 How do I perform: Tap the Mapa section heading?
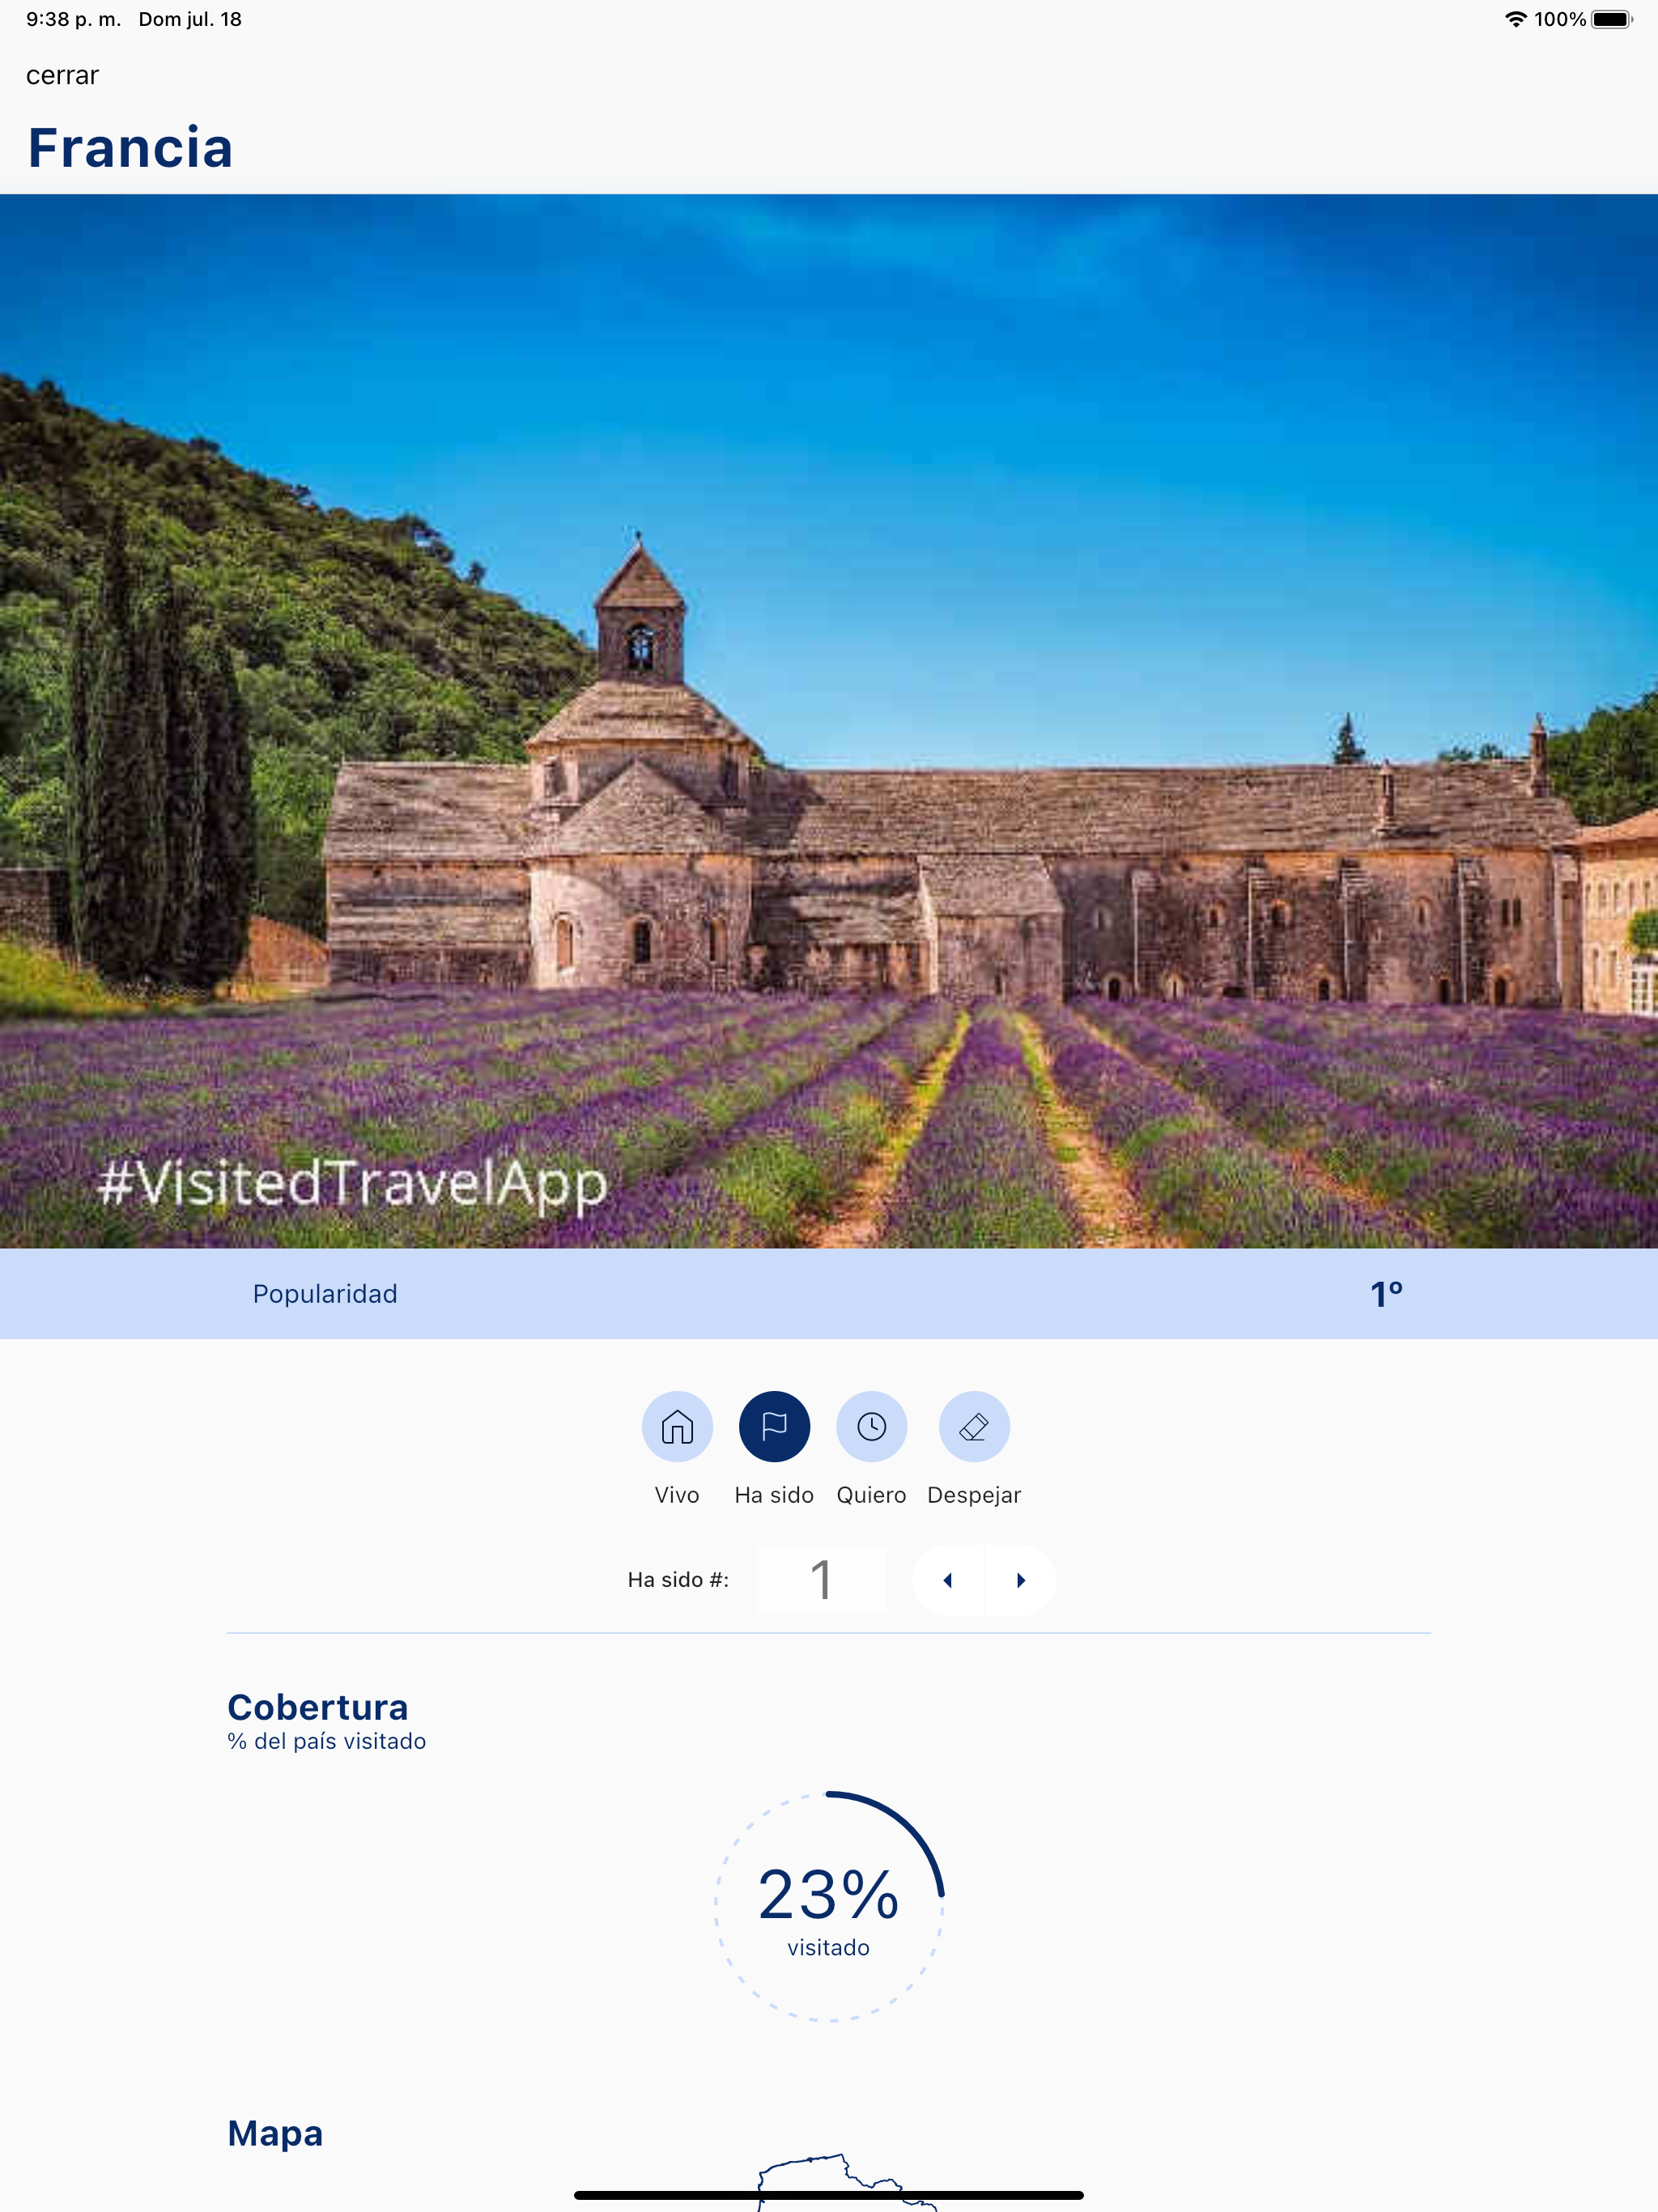(275, 2133)
